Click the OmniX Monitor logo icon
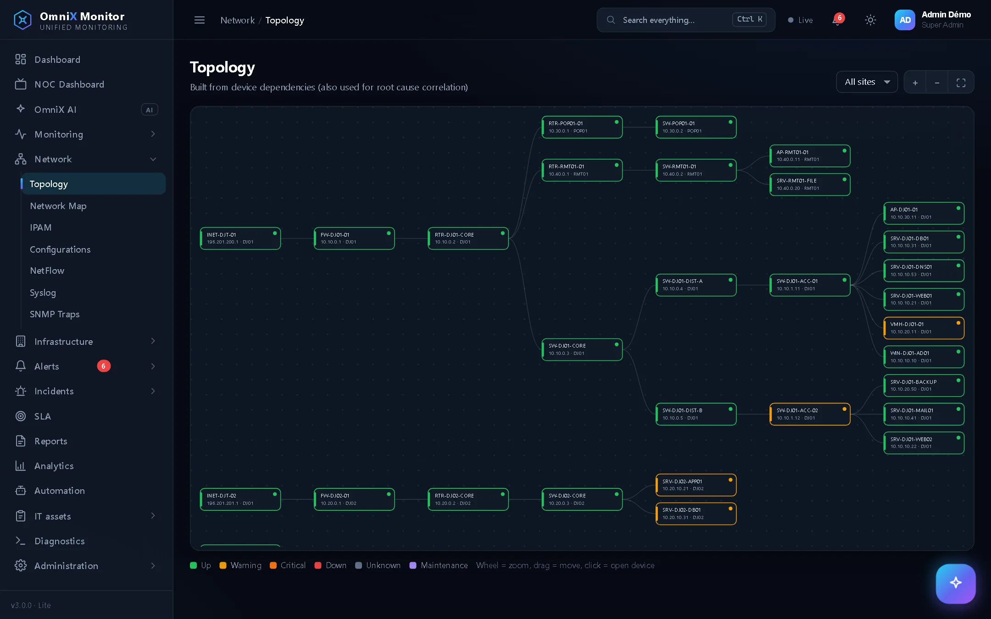 coord(22,20)
